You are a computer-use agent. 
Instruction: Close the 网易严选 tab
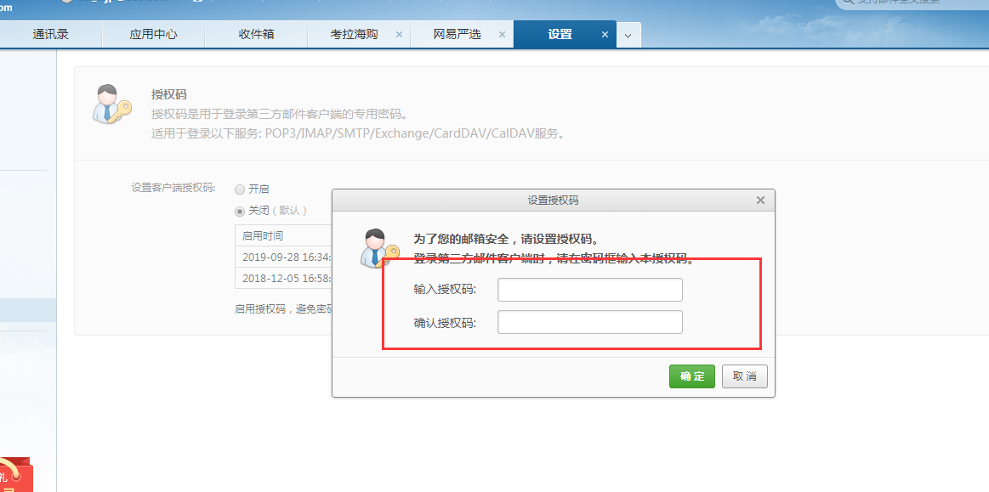(502, 35)
